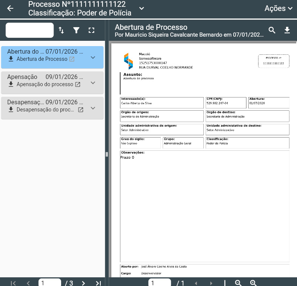Download the Apensação do processo file
297x286 pixels.
click(11, 84)
